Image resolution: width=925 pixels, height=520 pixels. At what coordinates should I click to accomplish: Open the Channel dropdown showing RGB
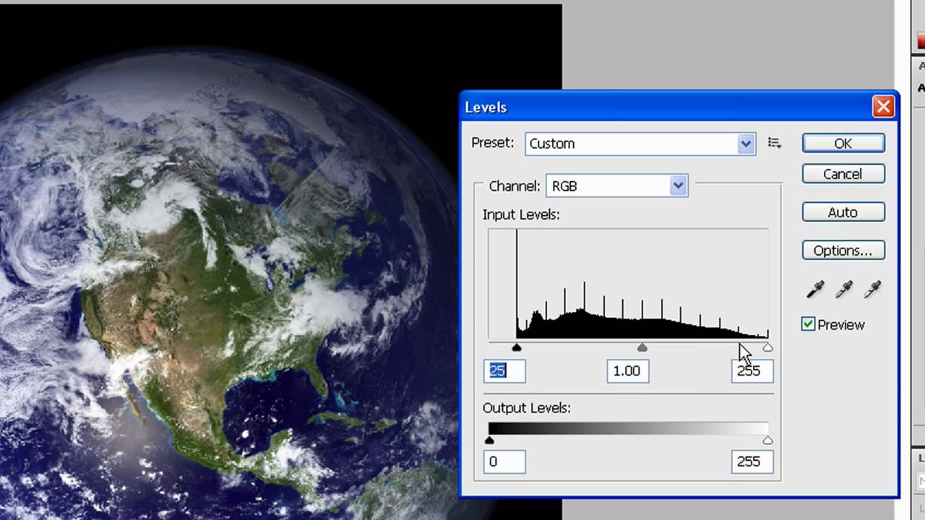[616, 186]
